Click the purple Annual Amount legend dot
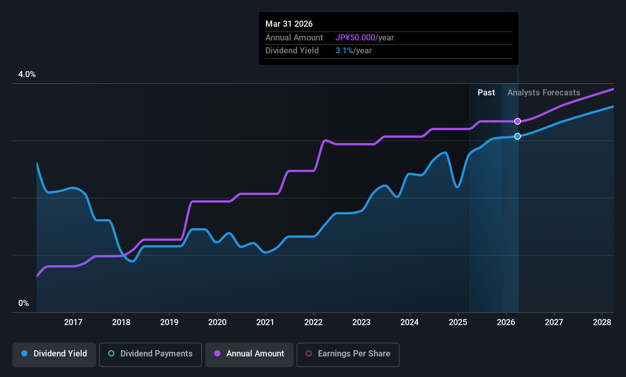This screenshot has width=626, height=377. tap(217, 354)
